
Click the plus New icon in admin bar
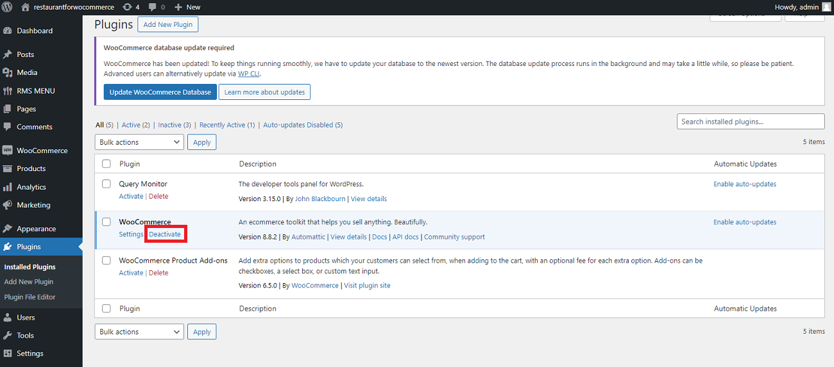(x=178, y=7)
